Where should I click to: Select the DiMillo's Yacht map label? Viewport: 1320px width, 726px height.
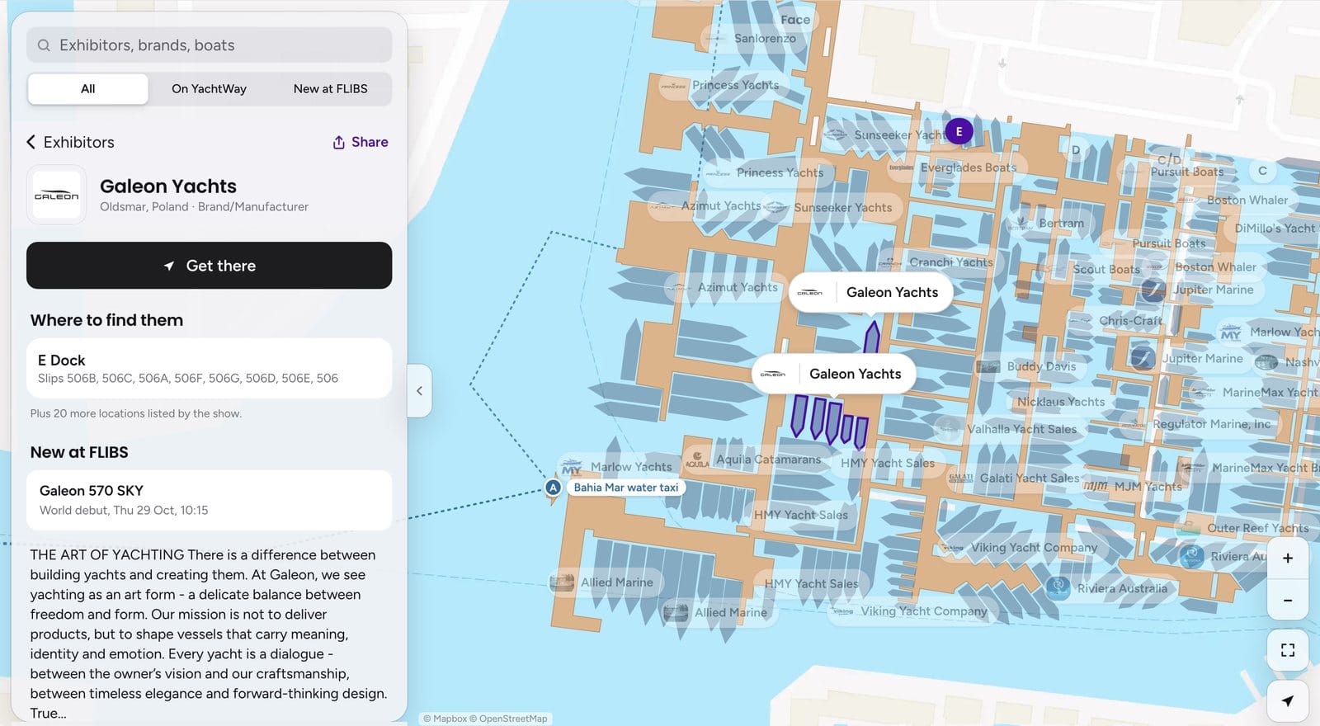[1275, 229]
